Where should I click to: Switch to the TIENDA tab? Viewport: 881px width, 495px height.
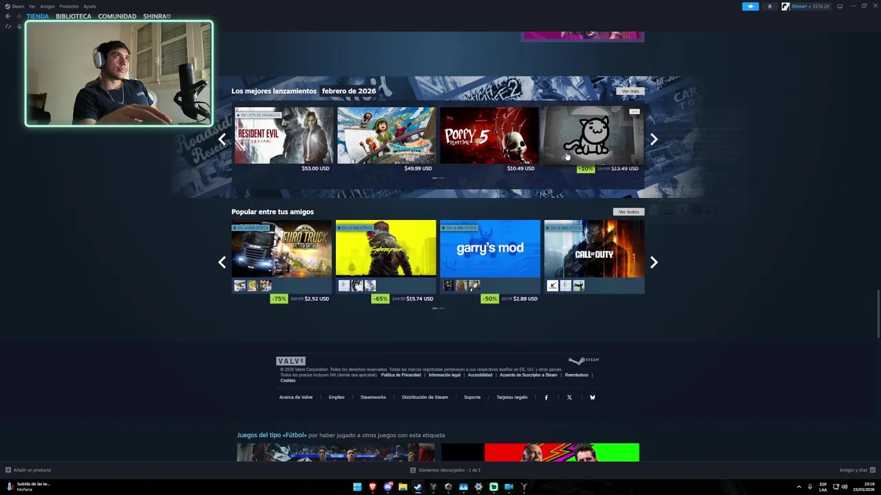(38, 16)
